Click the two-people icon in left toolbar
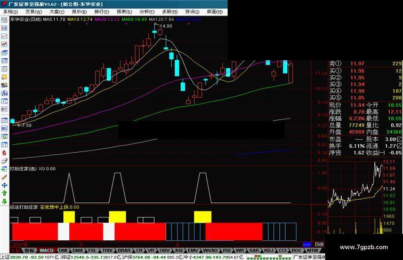The width and height of the screenshot is (403, 260). [4, 85]
